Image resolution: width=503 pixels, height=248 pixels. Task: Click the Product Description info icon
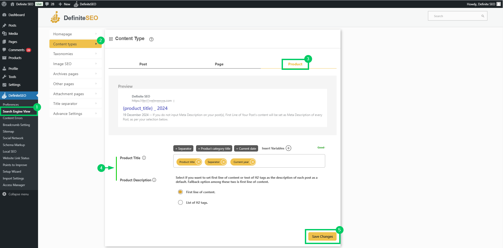154,180
